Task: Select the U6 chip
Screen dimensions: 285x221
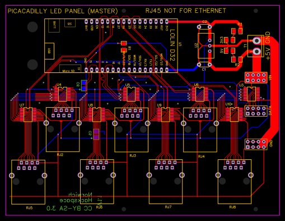Action: click(x=200, y=94)
